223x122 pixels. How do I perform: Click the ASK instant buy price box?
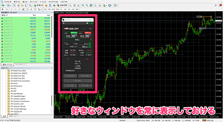click(x=85, y=35)
